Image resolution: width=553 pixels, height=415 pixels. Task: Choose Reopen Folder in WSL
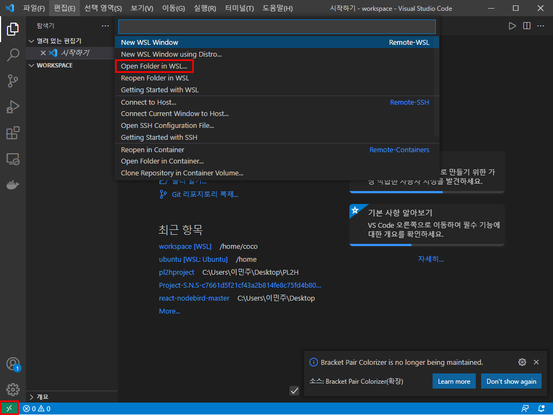[277, 78]
